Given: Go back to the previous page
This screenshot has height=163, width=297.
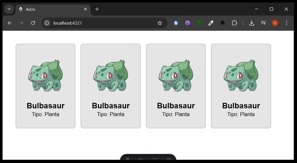Looking at the screenshot, I should pos(10,23).
